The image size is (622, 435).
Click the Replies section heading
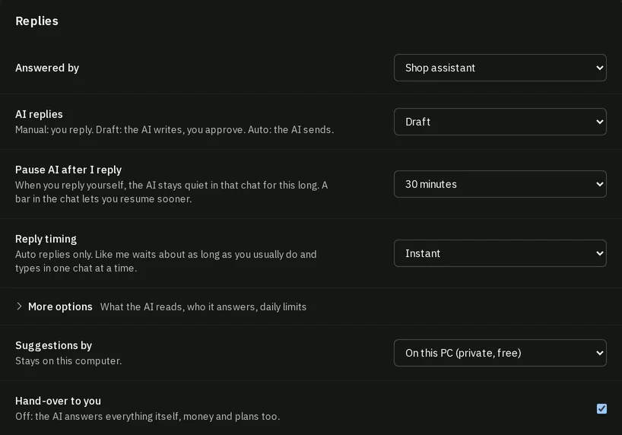tap(36, 21)
